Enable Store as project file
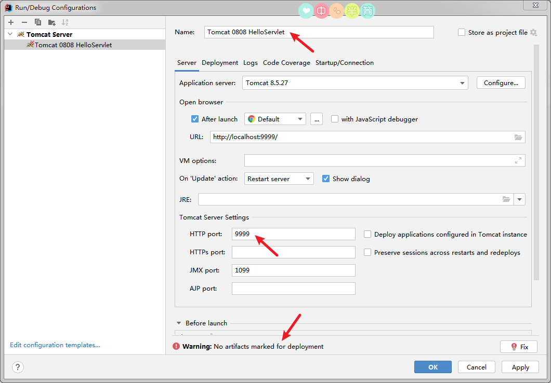The width and height of the screenshot is (551, 383). [462, 32]
